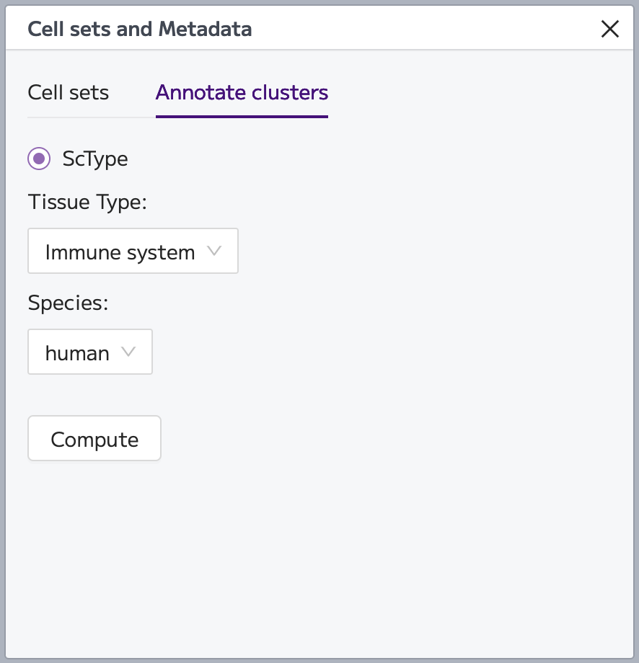Click the purple underline beneath Annotate clusters
The height and width of the screenshot is (663, 639).
pyautogui.click(x=242, y=116)
